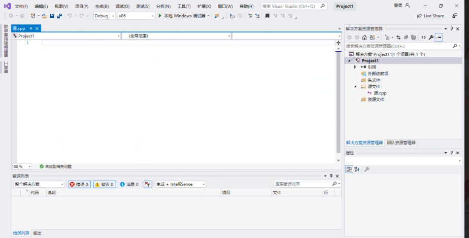Click the New Project toolbar icon
This screenshot has width=469, height=238.
tap(32, 16)
